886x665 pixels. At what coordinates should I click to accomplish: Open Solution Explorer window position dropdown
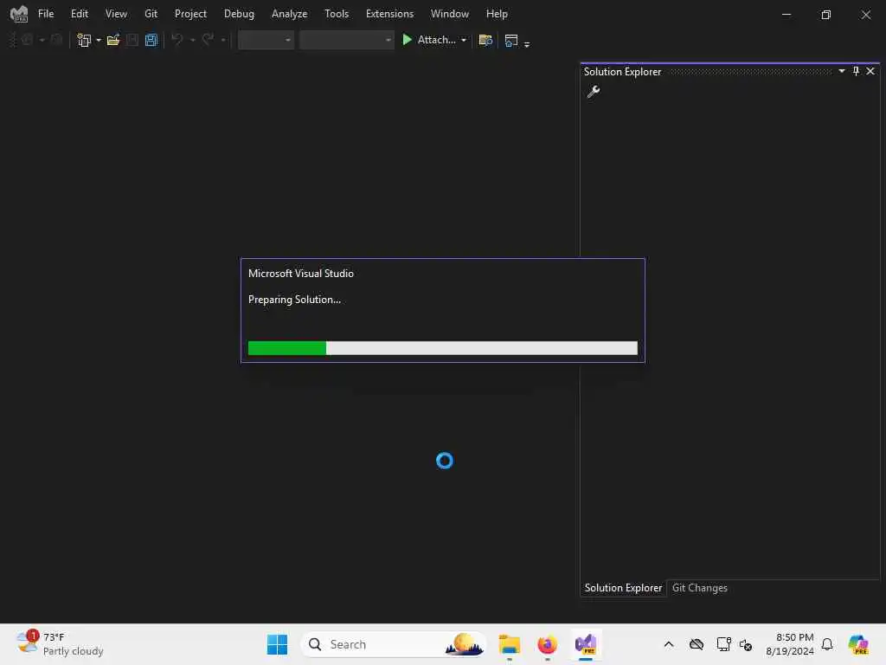click(841, 71)
